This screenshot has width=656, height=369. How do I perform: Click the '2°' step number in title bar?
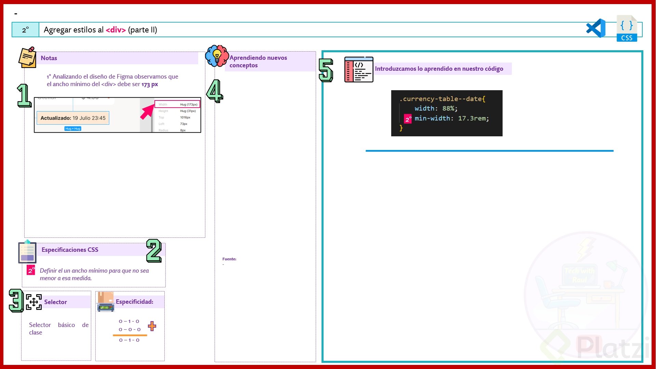pos(26,30)
